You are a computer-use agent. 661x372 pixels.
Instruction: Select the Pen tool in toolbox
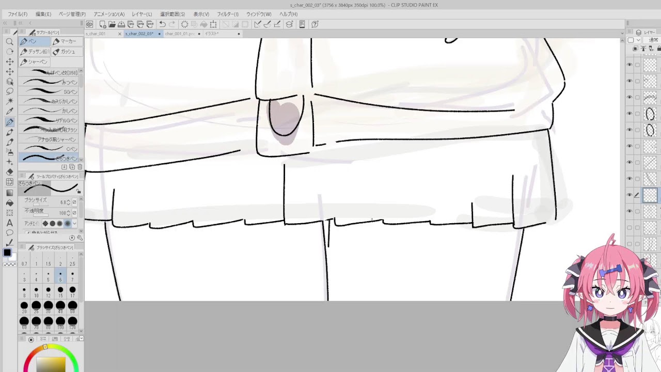[9, 122]
